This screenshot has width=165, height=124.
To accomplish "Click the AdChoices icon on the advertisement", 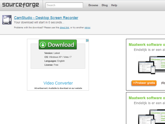I will (x=87, y=40).
